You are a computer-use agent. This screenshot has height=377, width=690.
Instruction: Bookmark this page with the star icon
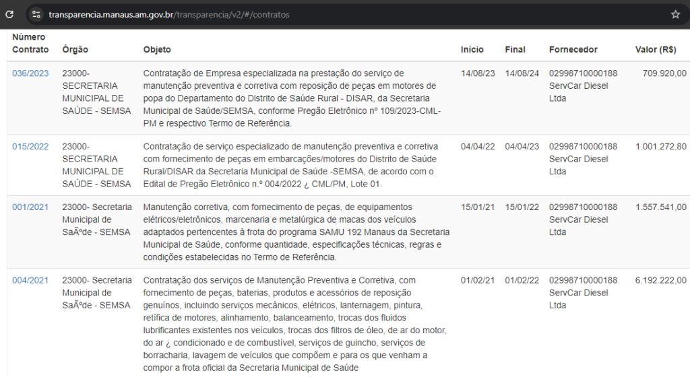[675, 14]
